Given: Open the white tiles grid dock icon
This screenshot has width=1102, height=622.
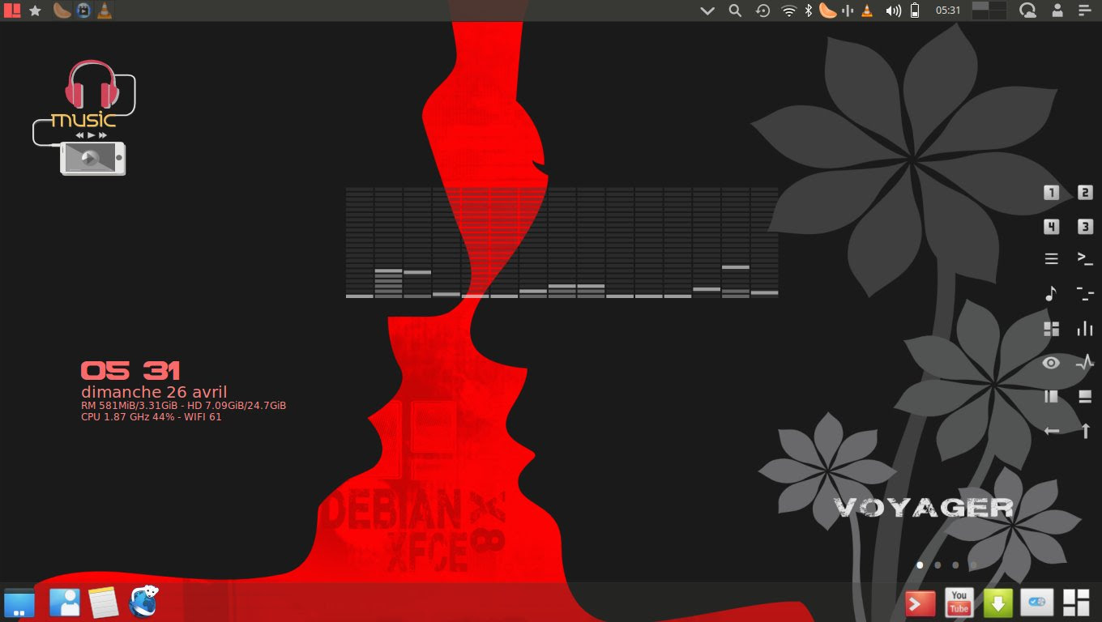Looking at the screenshot, I should click(x=1077, y=603).
